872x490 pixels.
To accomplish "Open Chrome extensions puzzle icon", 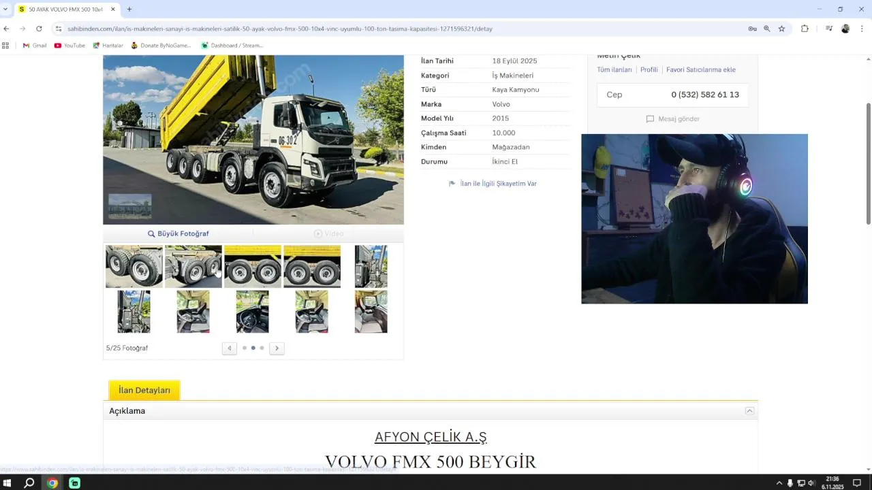I will pyautogui.click(x=805, y=29).
